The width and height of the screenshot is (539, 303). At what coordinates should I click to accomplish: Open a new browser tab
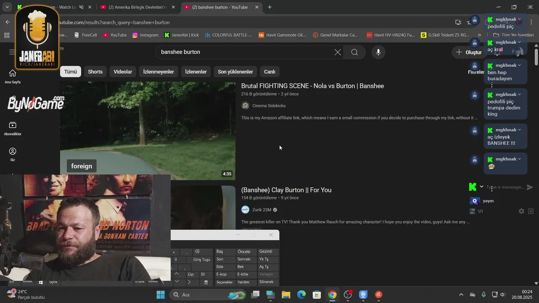click(x=270, y=7)
